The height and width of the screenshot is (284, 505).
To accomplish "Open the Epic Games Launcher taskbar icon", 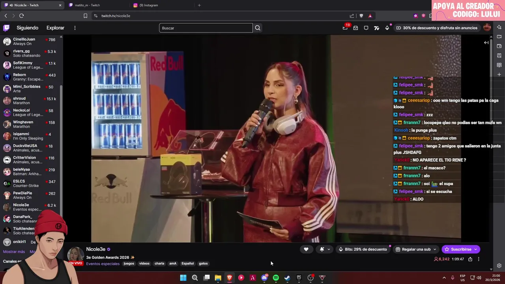I will [x=299, y=278].
